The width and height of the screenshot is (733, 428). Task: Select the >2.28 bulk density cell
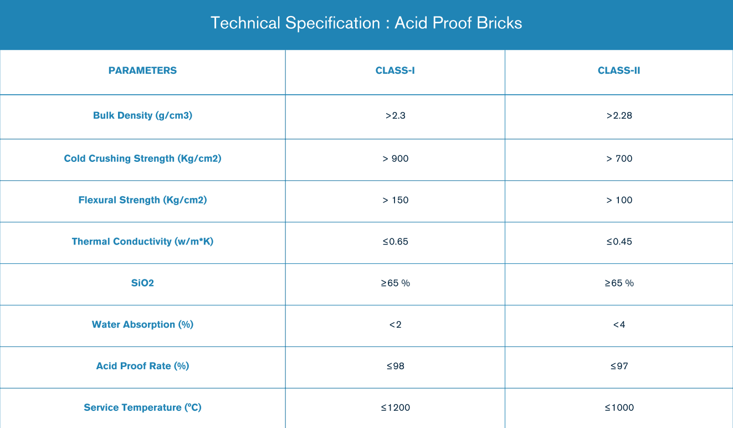[619, 115]
